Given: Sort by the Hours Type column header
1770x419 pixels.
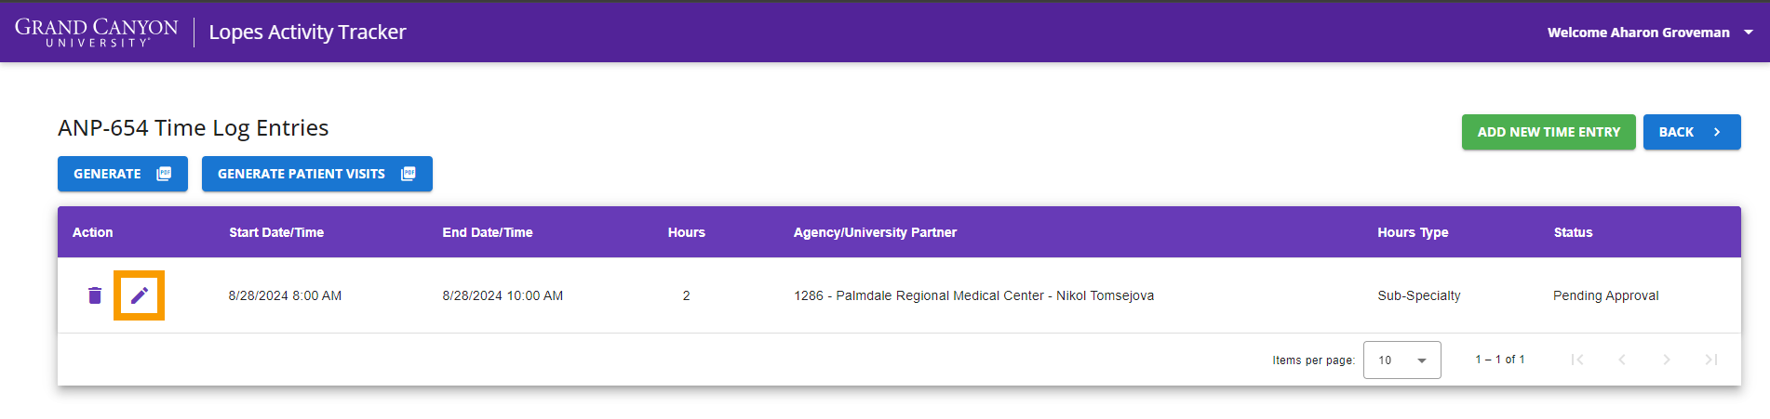Looking at the screenshot, I should pyautogui.click(x=1413, y=232).
